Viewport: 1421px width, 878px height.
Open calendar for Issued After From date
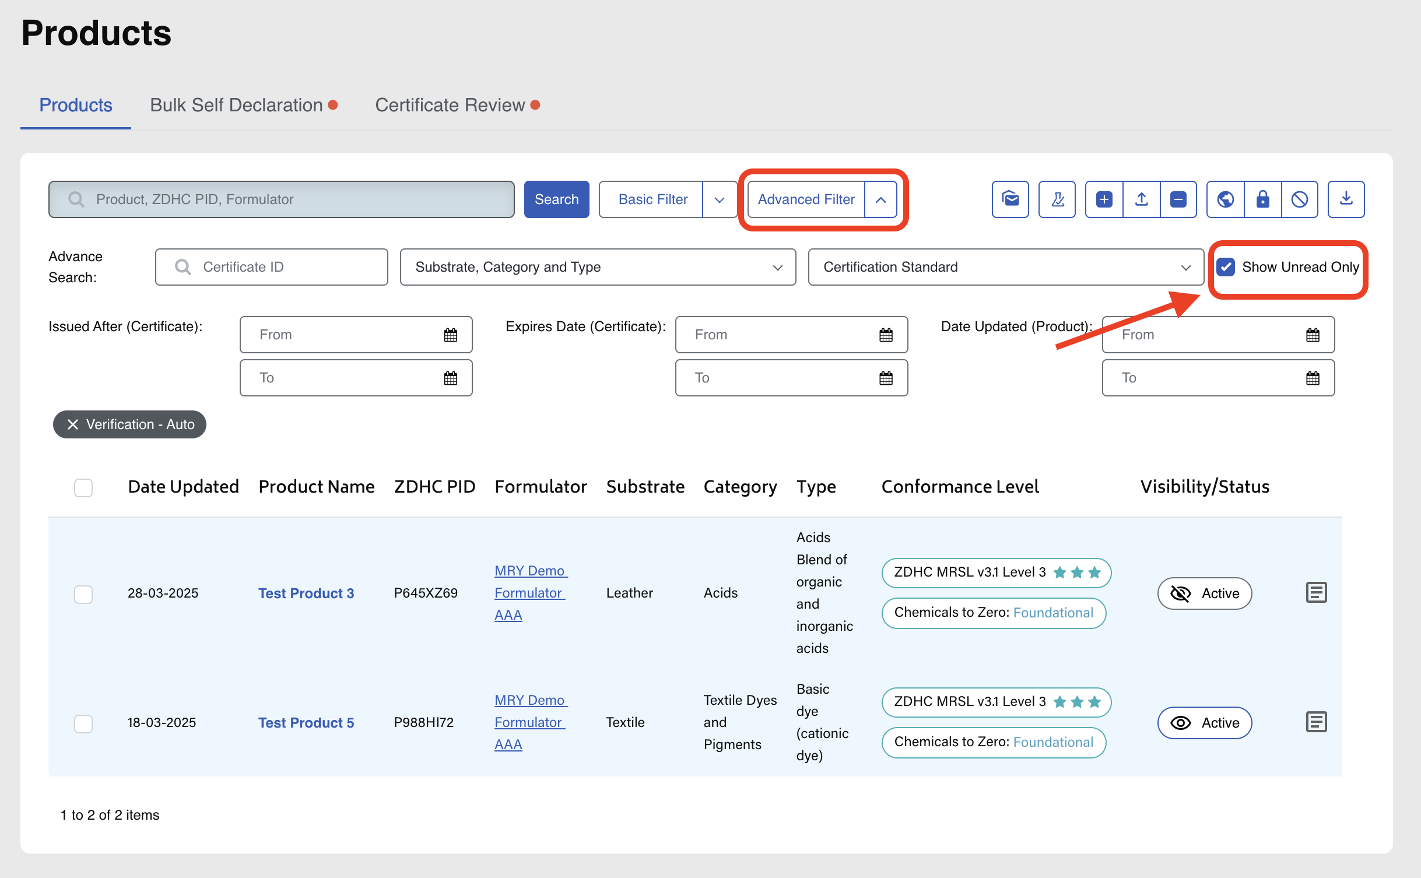(x=450, y=335)
